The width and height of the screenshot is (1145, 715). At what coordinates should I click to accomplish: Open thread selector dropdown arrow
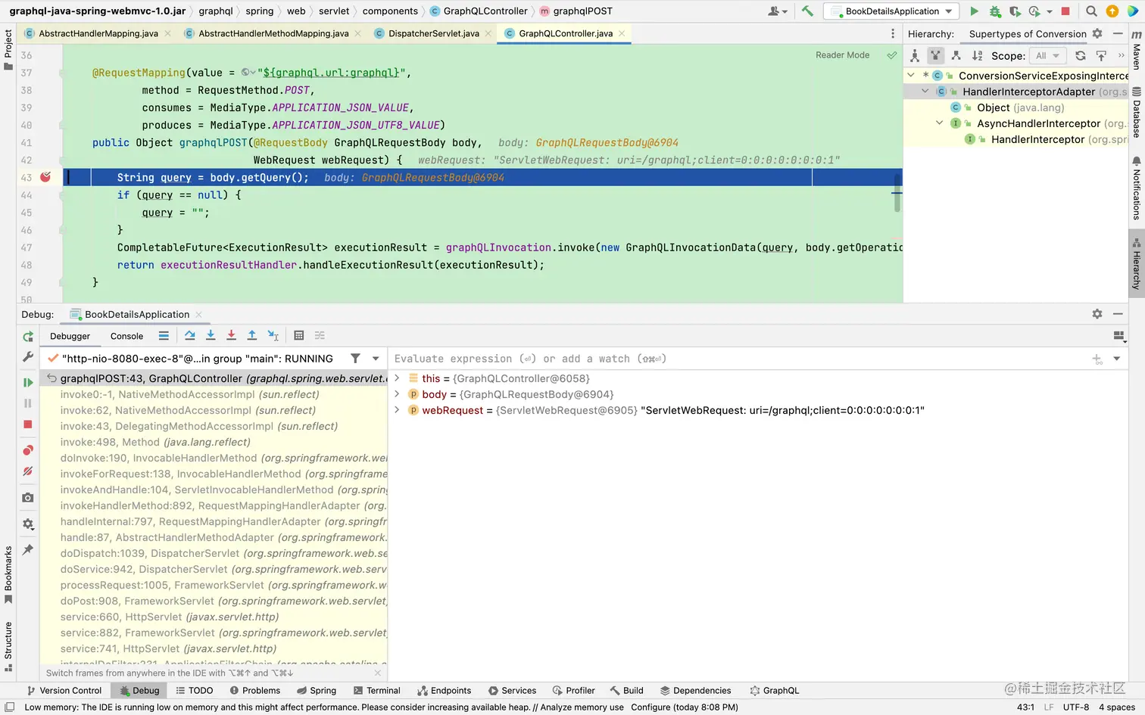coord(376,358)
